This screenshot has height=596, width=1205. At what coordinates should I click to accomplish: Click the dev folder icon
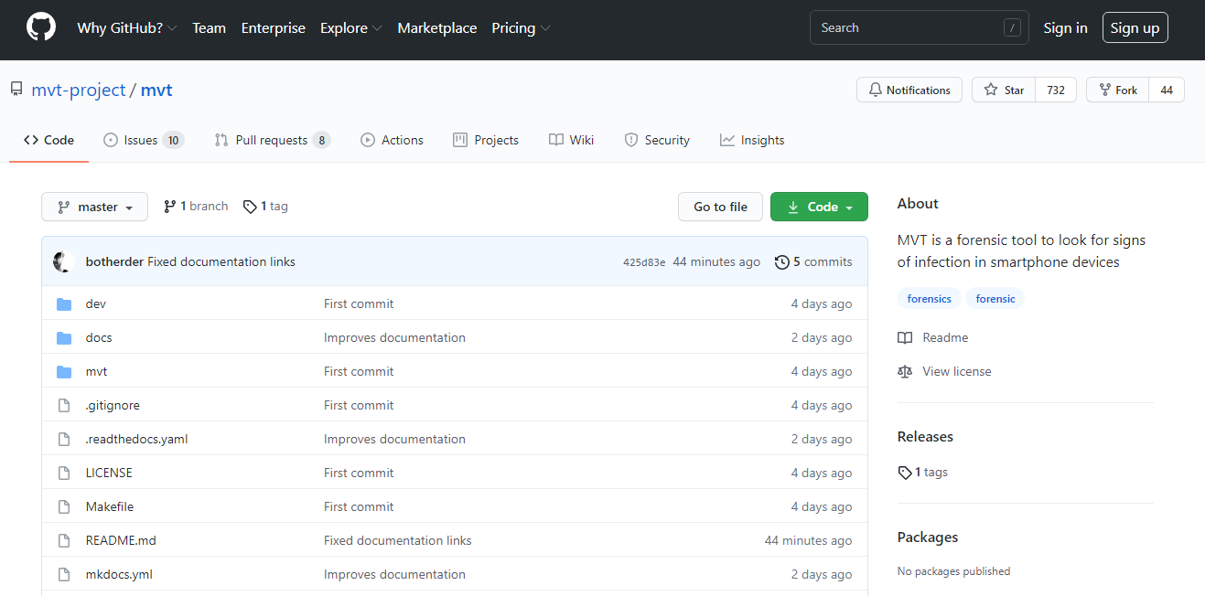(64, 303)
